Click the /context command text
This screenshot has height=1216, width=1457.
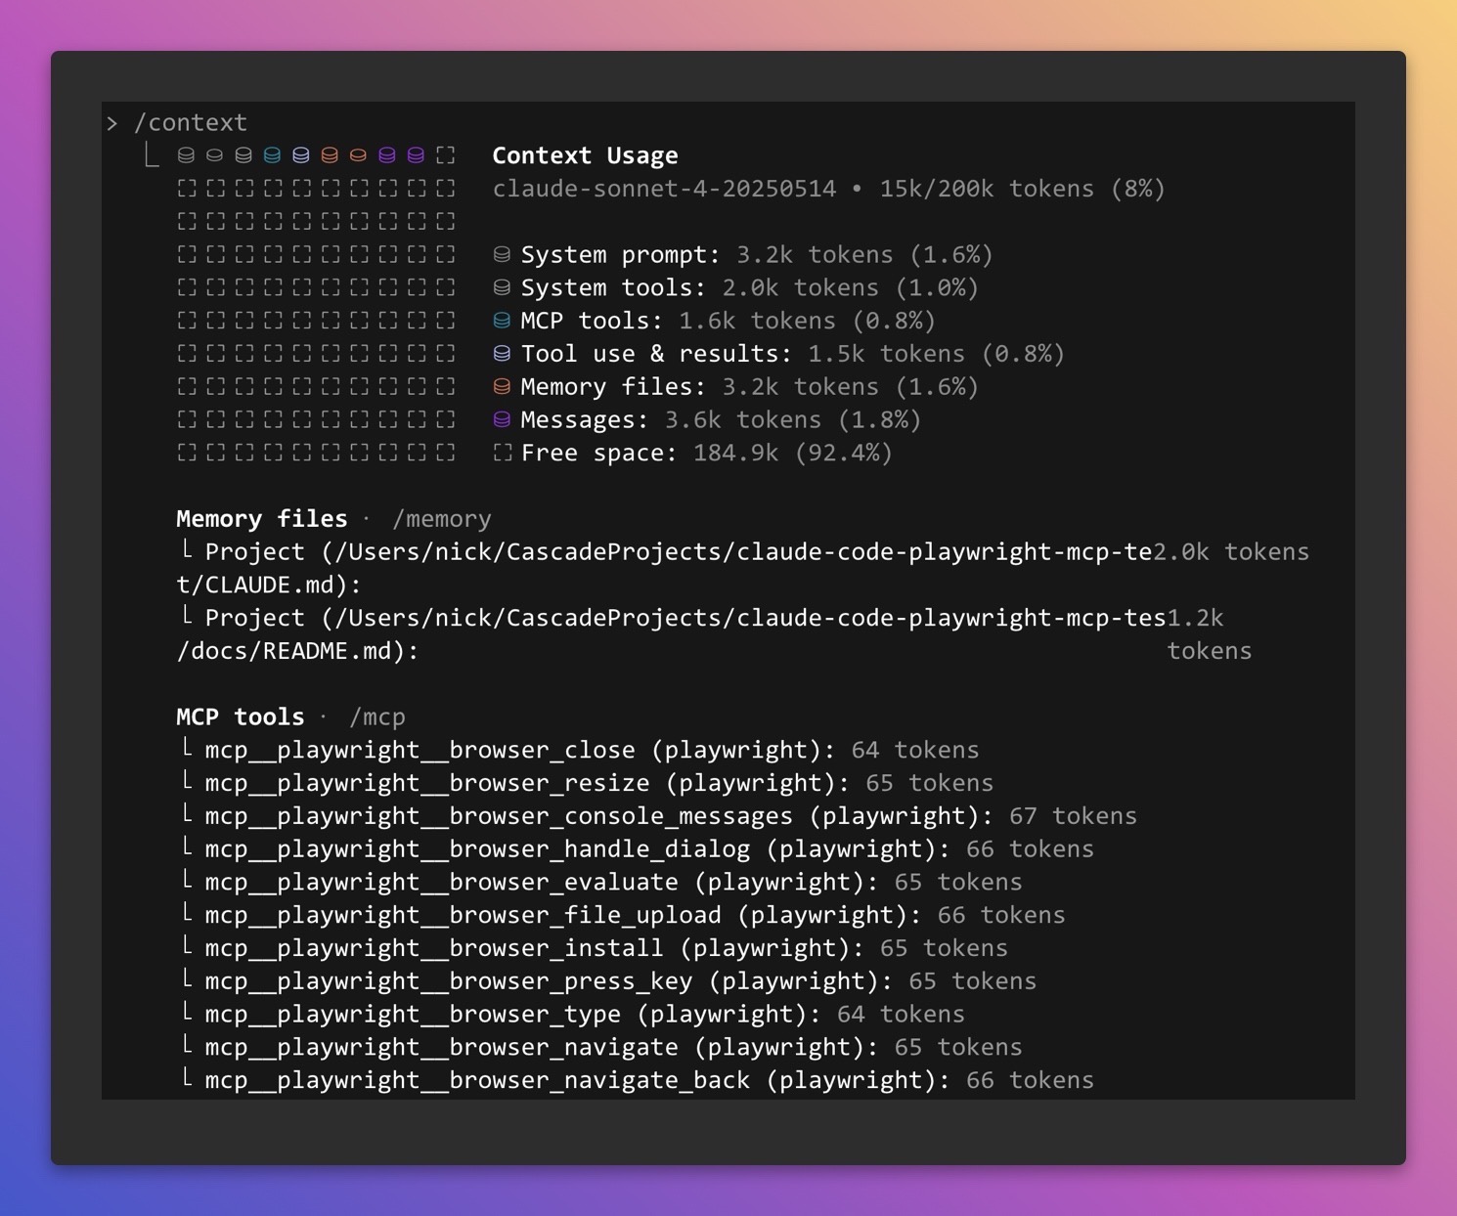point(190,123)
